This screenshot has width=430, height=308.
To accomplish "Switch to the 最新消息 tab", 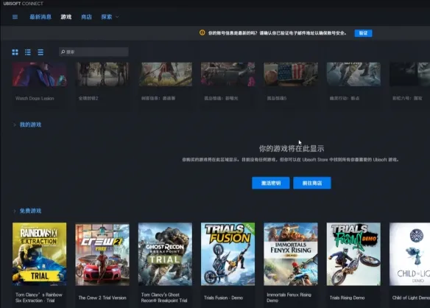I will tap(40, 17).
